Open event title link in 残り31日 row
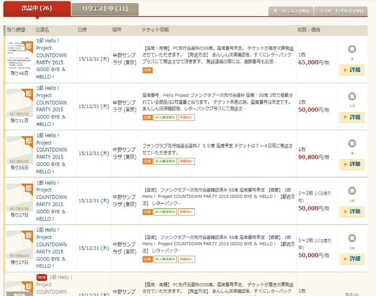Viewport: 376px width, 296px height. [51, 106]
